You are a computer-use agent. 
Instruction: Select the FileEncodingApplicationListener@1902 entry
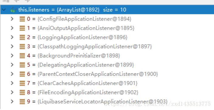coord(88,92)
